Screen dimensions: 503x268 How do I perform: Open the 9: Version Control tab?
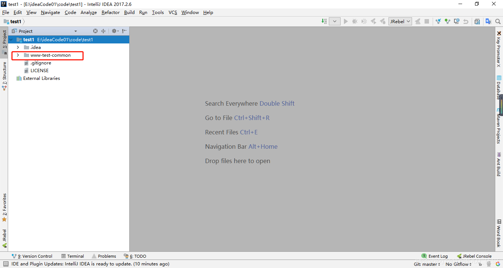point(32,256)
